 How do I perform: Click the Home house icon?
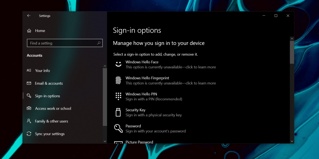pyautogui.click(x=29, y=31)
